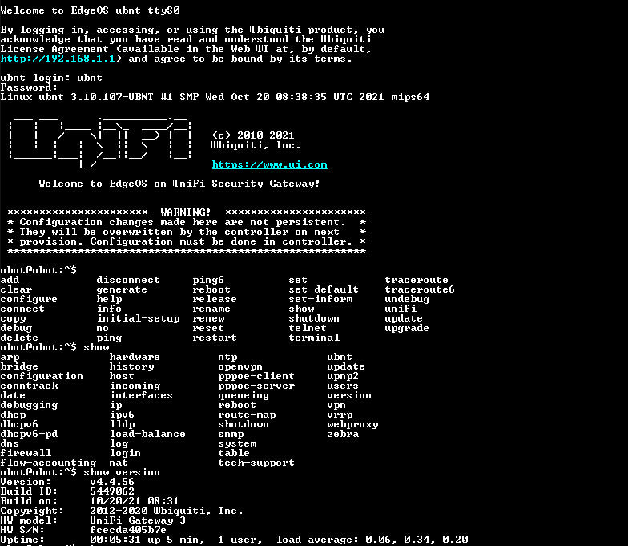628x546 pixels.
Task: Click the 'disconnect' command text
Action: click(128, 280)
